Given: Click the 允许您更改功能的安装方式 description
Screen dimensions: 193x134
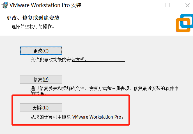Looking at the screenshot, I should pos(58,60).
